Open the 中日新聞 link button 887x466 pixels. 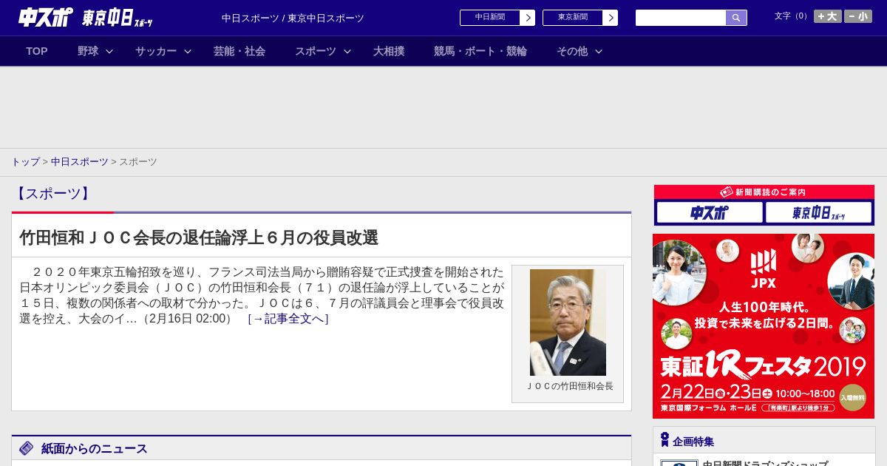pos(489,18)
